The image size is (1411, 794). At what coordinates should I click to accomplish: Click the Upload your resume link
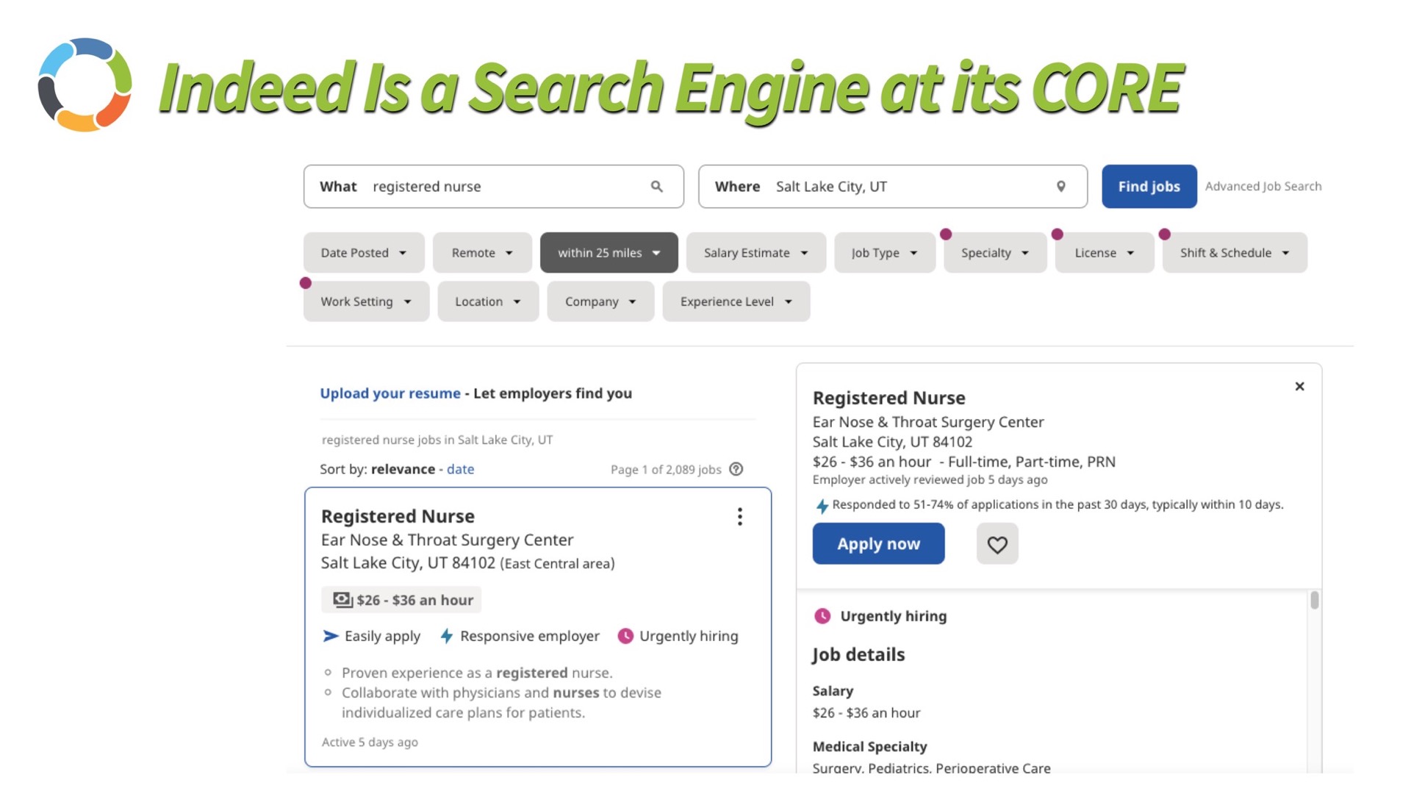pos(389,393)
